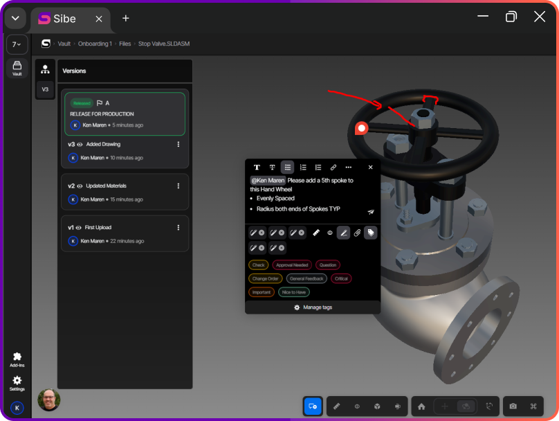This screenshot has height=421, width=559.
Task: Click the axis orientation icon
Action: pyautogui.click(x=489, y=406)
